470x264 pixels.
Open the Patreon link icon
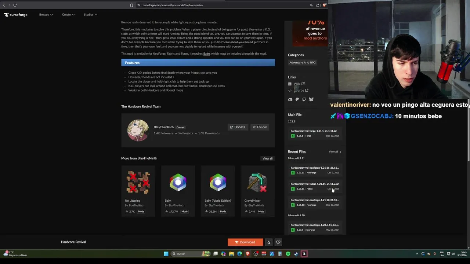(297, 99)
